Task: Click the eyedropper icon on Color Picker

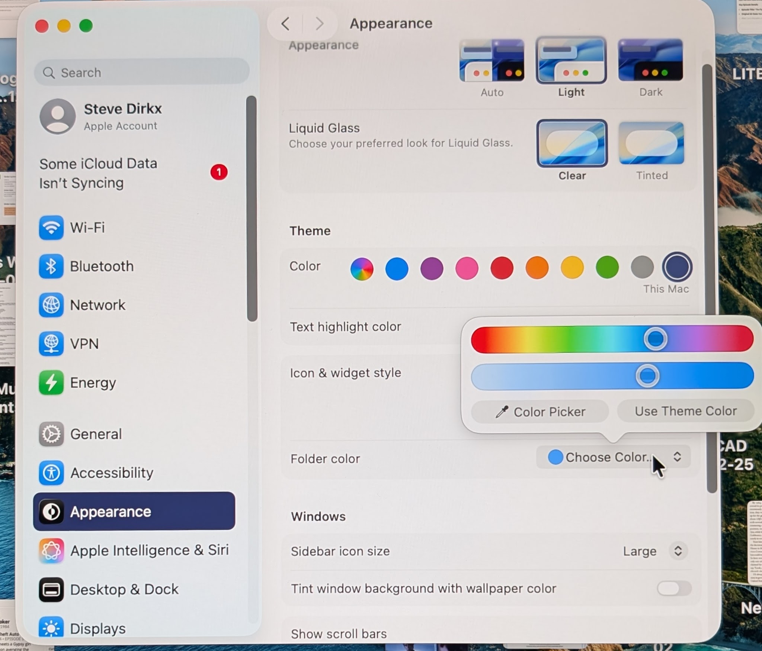Action: pyautogui.click(x=502, y=412)
